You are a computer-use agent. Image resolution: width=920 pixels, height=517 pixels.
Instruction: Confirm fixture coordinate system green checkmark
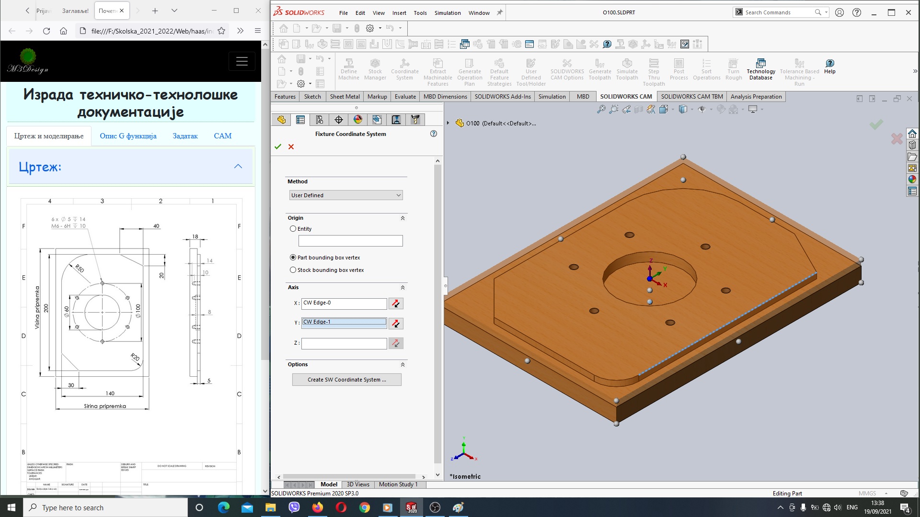tap(278, 146)
